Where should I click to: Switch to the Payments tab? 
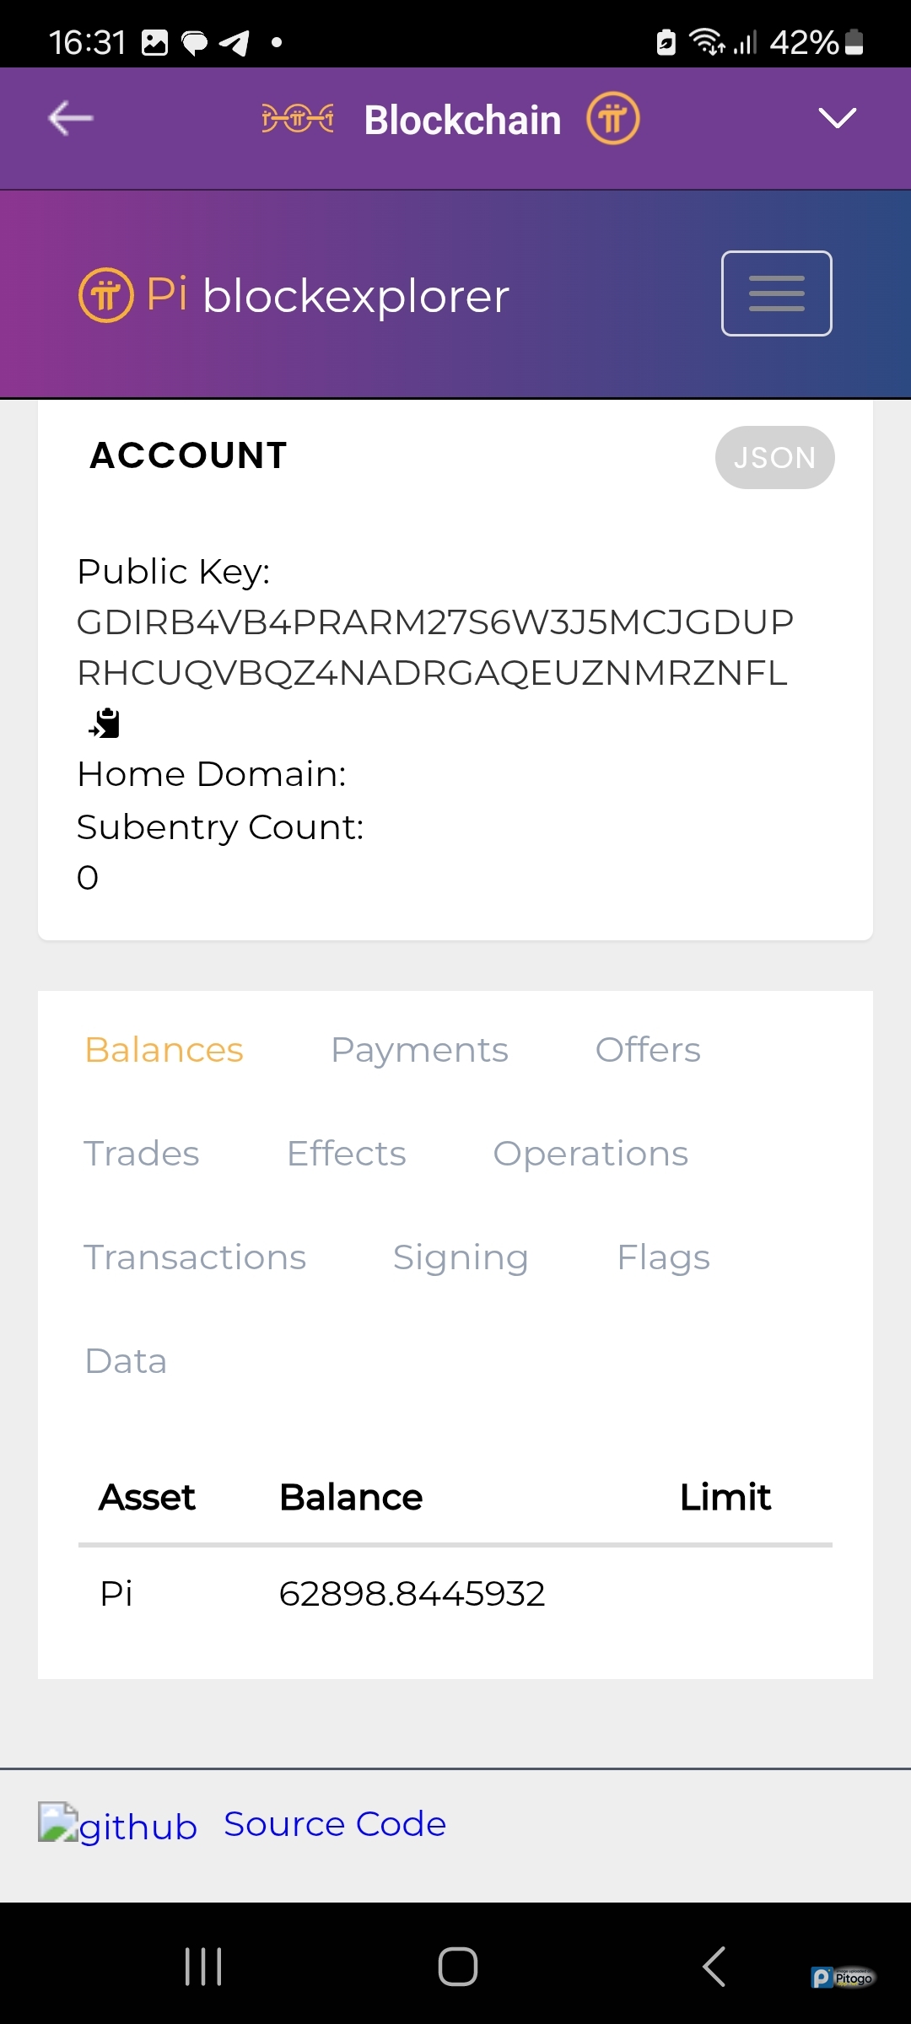coord(419,1050)
